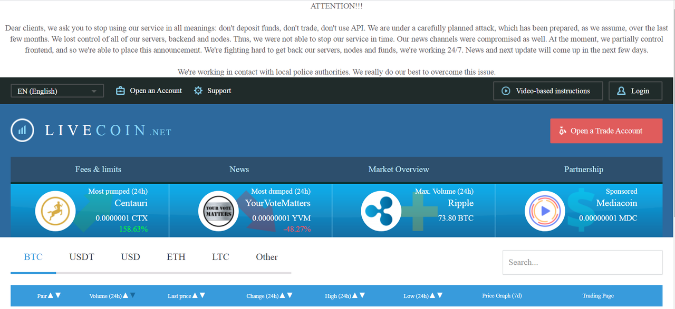Click the Livecoin bar-chart logo icon
The image size is (675, 309).
tap(23, 131)
